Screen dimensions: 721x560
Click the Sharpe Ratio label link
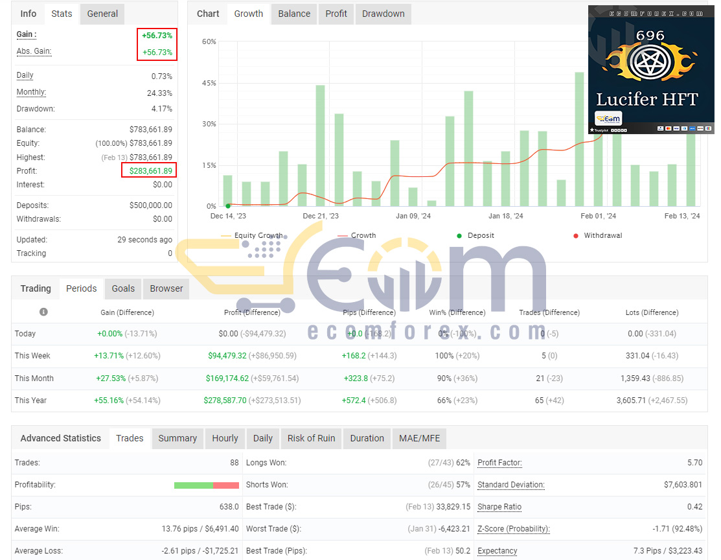[x=499, y=507]
